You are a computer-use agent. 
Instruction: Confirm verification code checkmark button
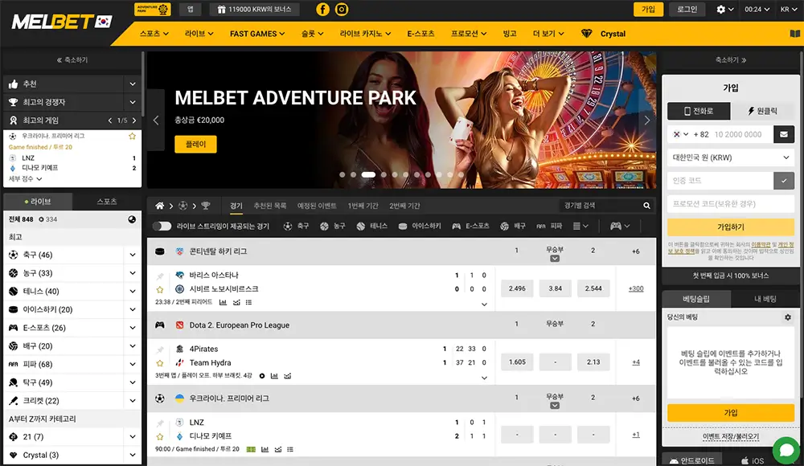click(x=784, y=181)
